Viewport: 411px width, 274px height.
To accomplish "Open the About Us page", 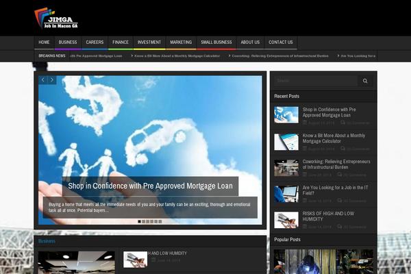I will pos(250,42).
